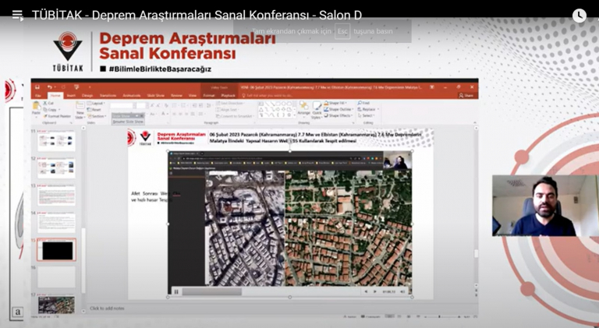Switch to the Insert ribbon tab
599x328 pixels.
point(71,95)
